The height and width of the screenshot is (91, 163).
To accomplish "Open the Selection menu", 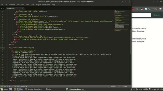I will (x=12, y=5).
